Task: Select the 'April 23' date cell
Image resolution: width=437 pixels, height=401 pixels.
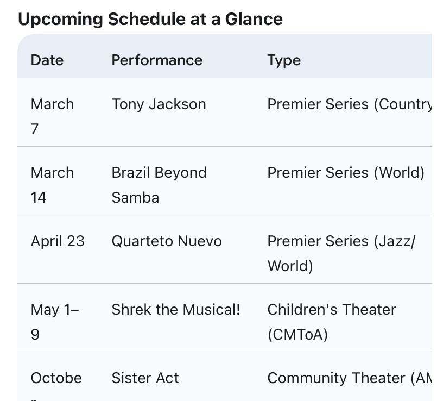Action: (58, 241)
